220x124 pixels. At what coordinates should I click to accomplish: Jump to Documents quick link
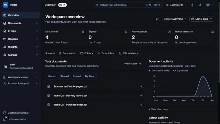67,53
